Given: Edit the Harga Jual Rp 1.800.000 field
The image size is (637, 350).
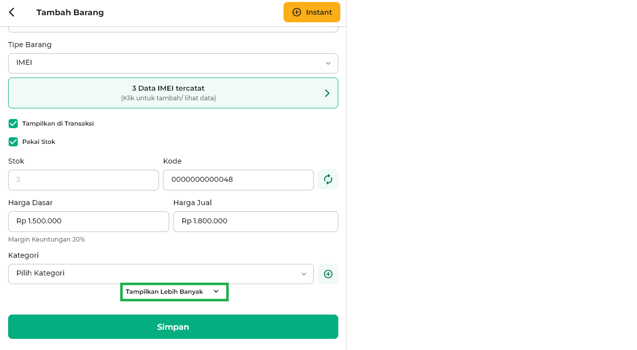Looking at the screenshot, I should tap(256, 221).
